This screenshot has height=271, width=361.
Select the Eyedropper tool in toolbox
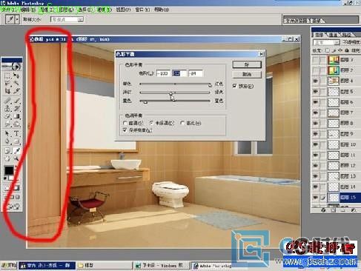click(16, 150)
